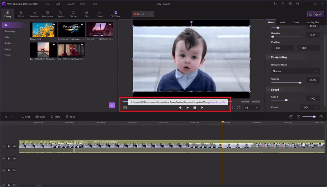
Task: Undo the last action
Action: (6, 117)
